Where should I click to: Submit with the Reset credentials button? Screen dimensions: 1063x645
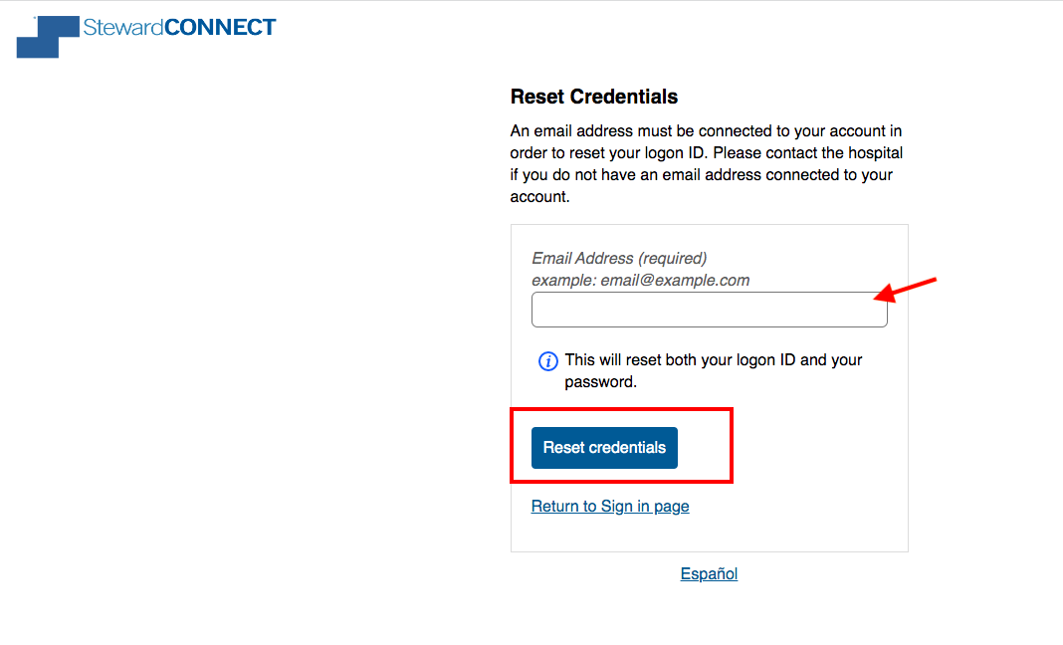[x=604, y=448]
